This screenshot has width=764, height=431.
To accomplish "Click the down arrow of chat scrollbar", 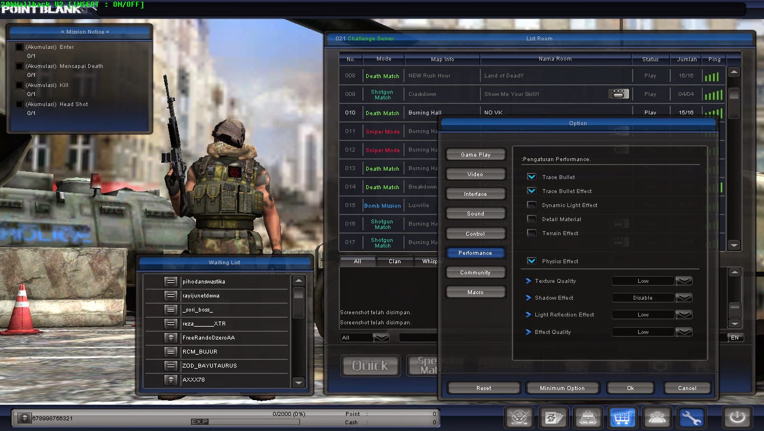I will [734, 324].
